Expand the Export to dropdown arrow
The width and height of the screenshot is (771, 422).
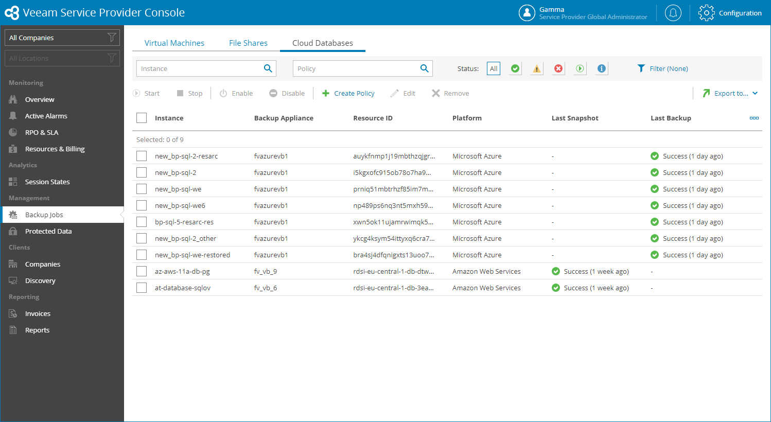click(755, 93)
